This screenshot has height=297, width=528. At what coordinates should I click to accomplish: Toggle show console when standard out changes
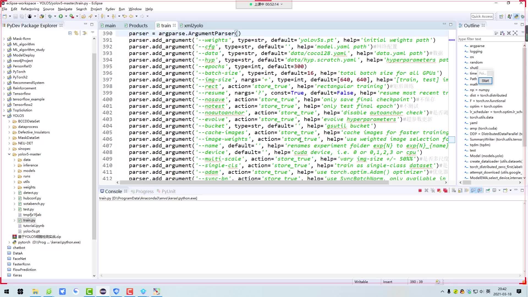click(x=473, y=191)
